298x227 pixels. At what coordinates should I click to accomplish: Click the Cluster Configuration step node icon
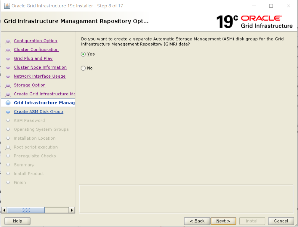coord(8,50)
